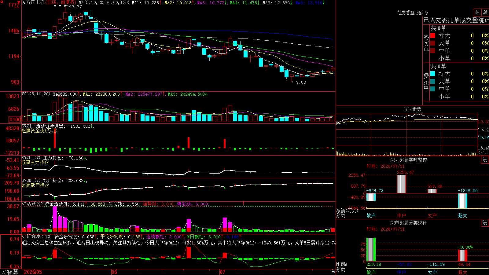Open 设 settings for 深圳超赢实时监控

485,160
